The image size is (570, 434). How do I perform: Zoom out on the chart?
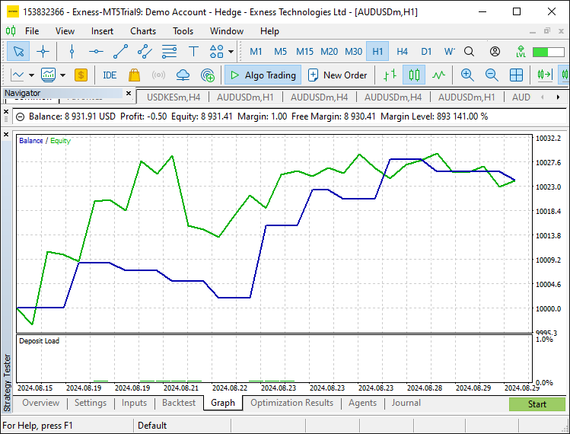pos(492,75)
